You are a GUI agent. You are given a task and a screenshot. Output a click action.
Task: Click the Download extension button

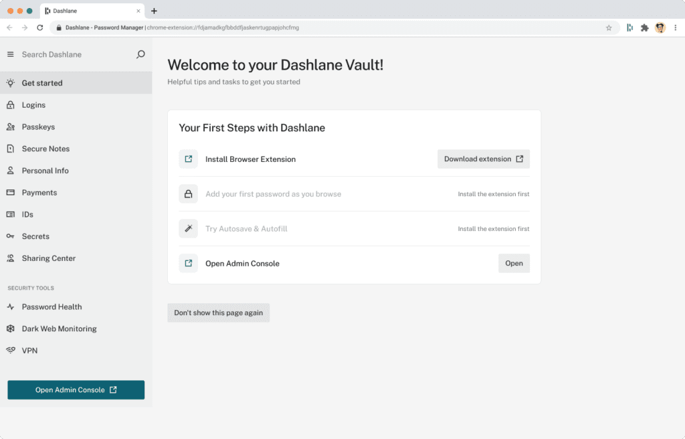pyautogui.click(x=483, y=159)
